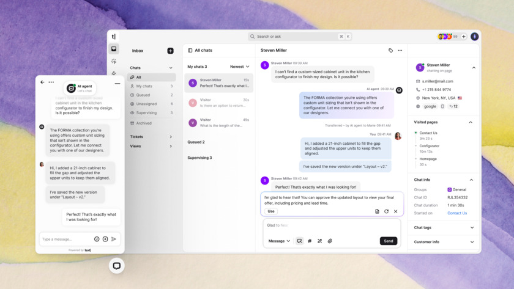Click the tag icon in Steven Miller header
This screenshot has height=289, width=514.
(x=390, y=50)
